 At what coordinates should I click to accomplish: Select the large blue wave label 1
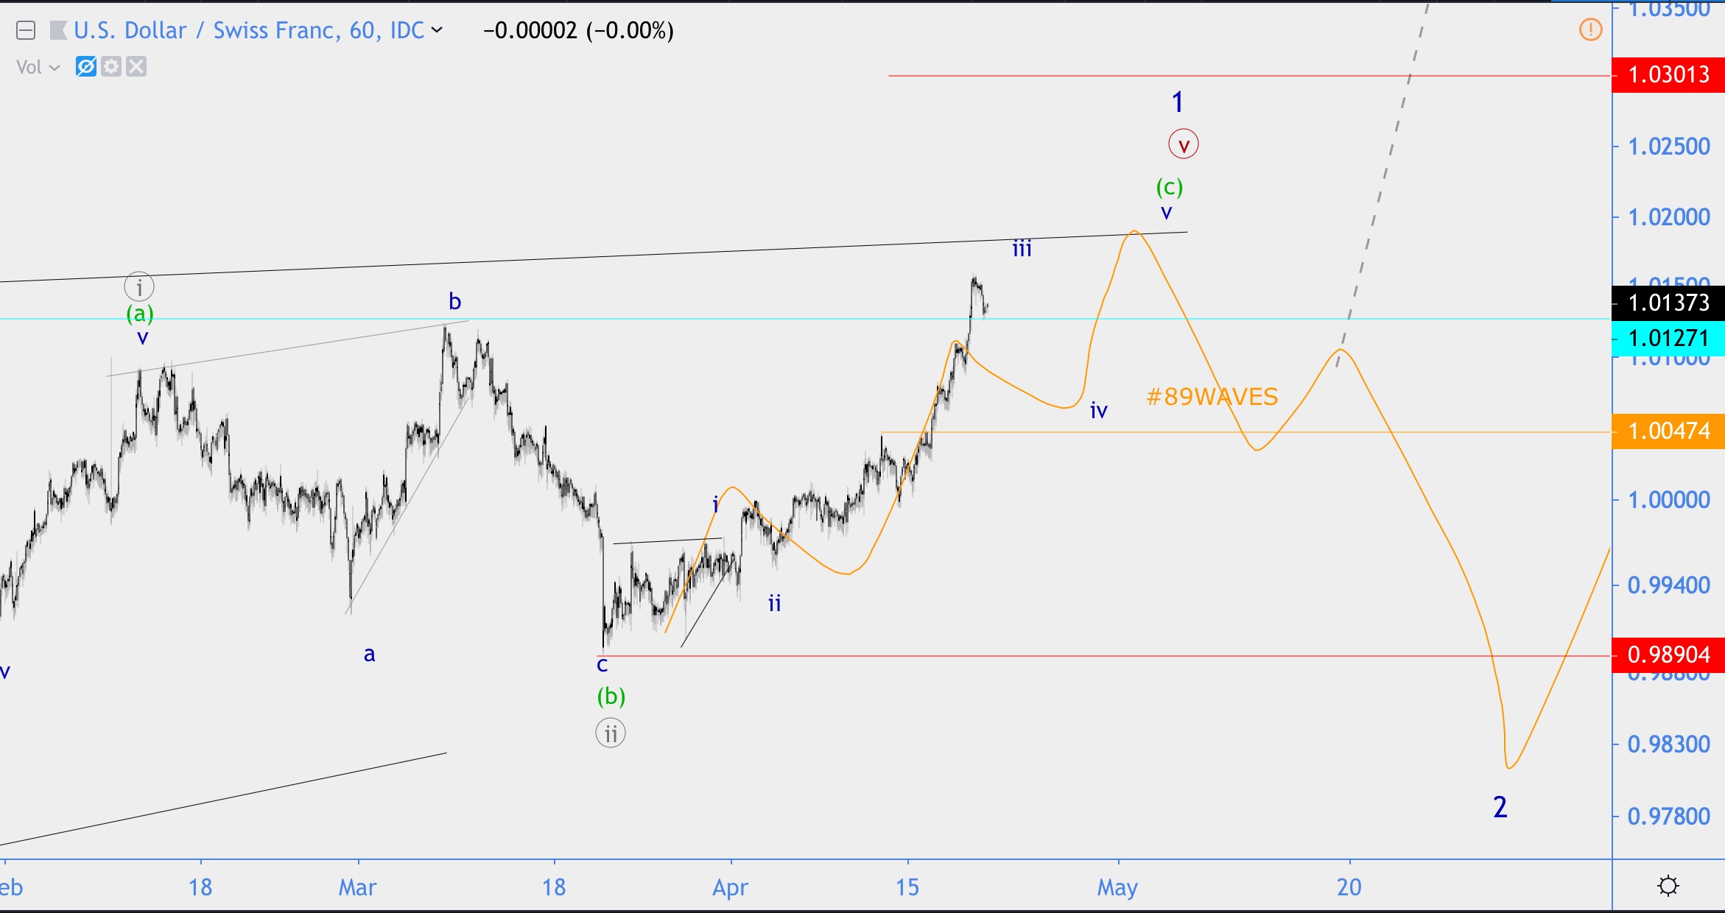1178,102
